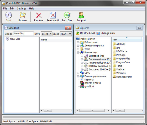Click the Имя column header
Screen dimensions: 147x125
tap(127, 40)
